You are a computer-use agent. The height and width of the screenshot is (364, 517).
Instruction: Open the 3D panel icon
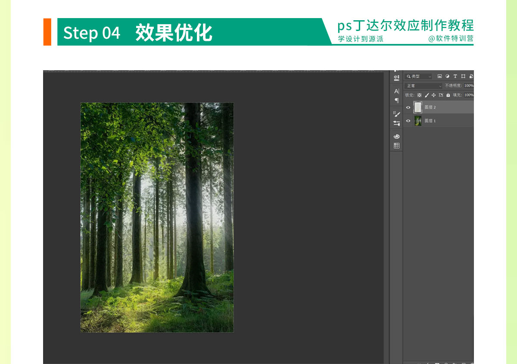pos(396,78)
